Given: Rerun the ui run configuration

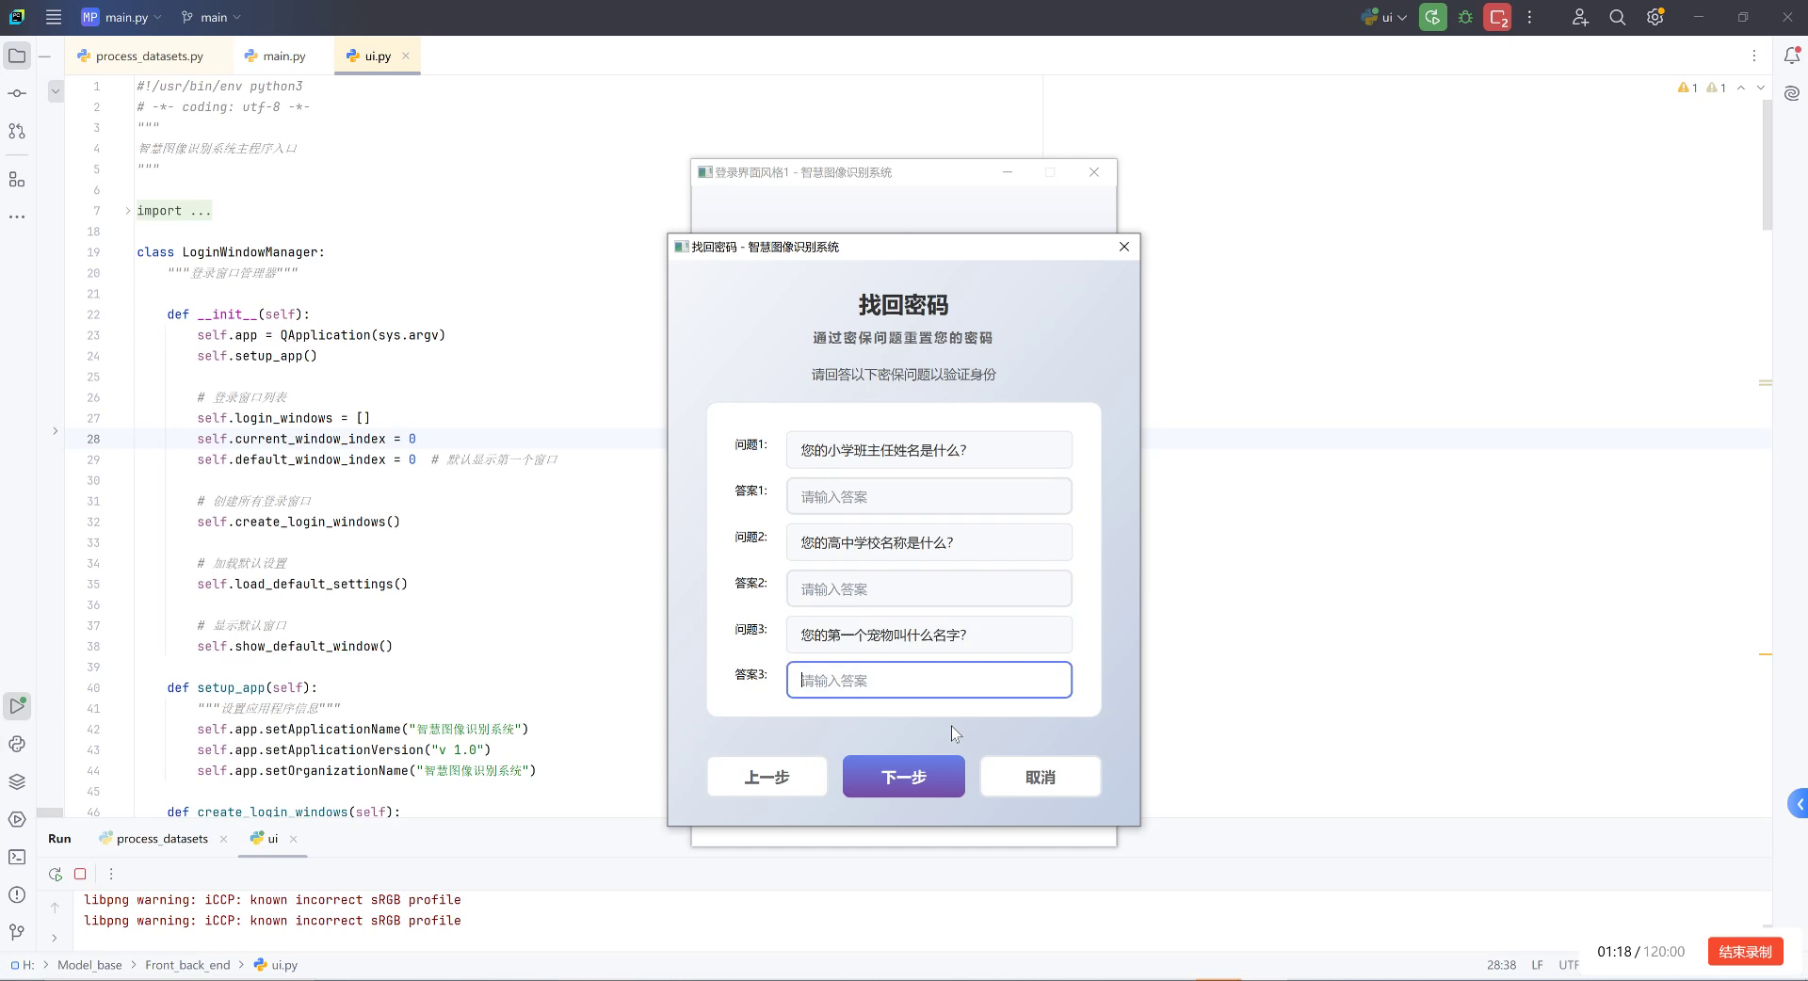Looking at the screenshot, I should point(1433,17).
